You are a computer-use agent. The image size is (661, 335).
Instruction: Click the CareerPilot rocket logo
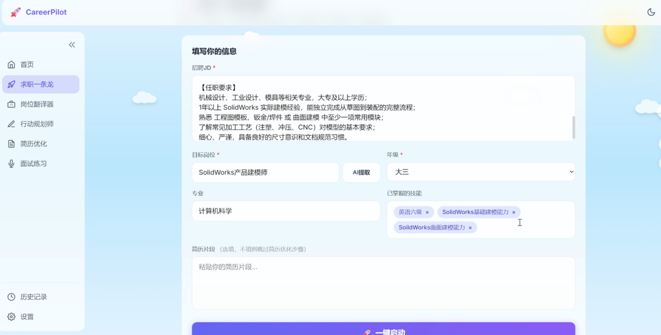(x=16, y=12)
